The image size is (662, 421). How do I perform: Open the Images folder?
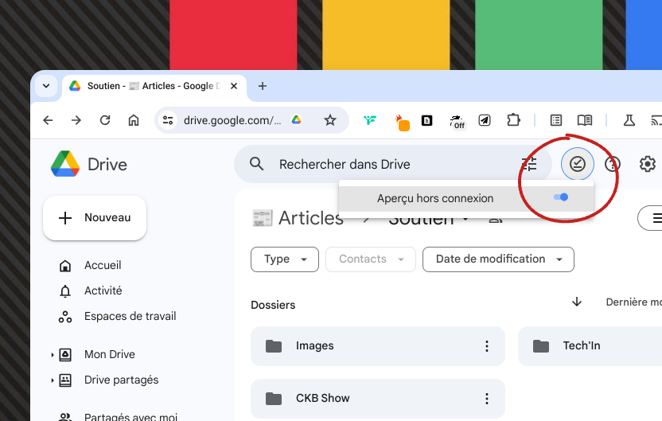(x=377, y=346)
